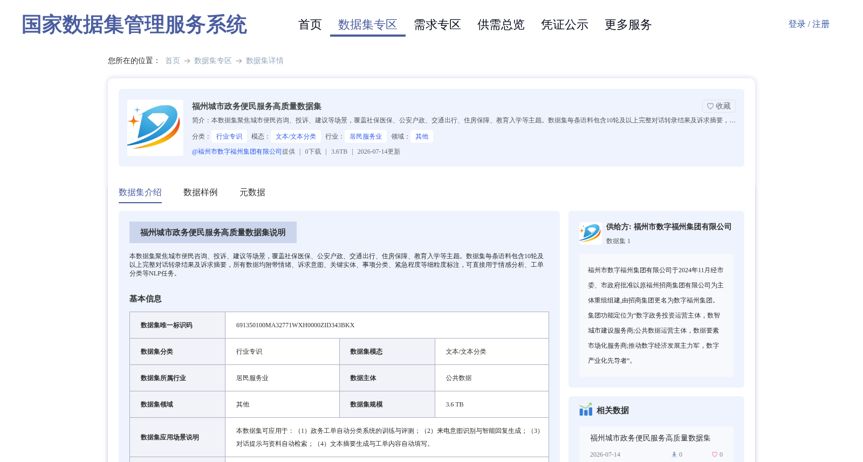Viewport: 863px width, 462px height.
Task: Open 数据集专区 navigation tab
Action: (x=368, y=25)
